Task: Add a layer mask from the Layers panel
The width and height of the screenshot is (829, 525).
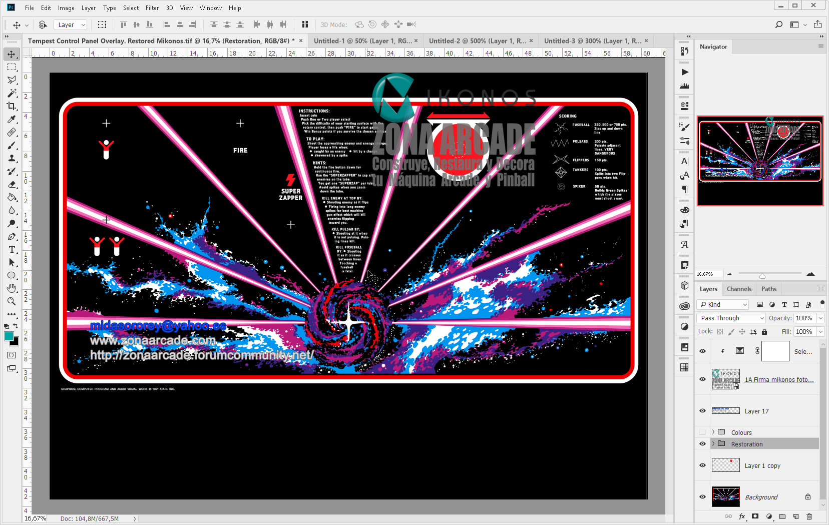Action: click(x=755, y=516)
